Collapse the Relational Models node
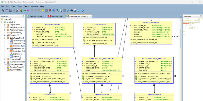Image resolution: width=203 pixels, height=101 pixels. [x=5, y=30]
